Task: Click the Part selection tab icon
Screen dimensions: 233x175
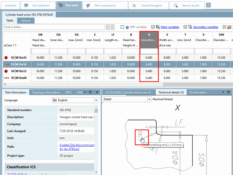Action: pos(26,5)
